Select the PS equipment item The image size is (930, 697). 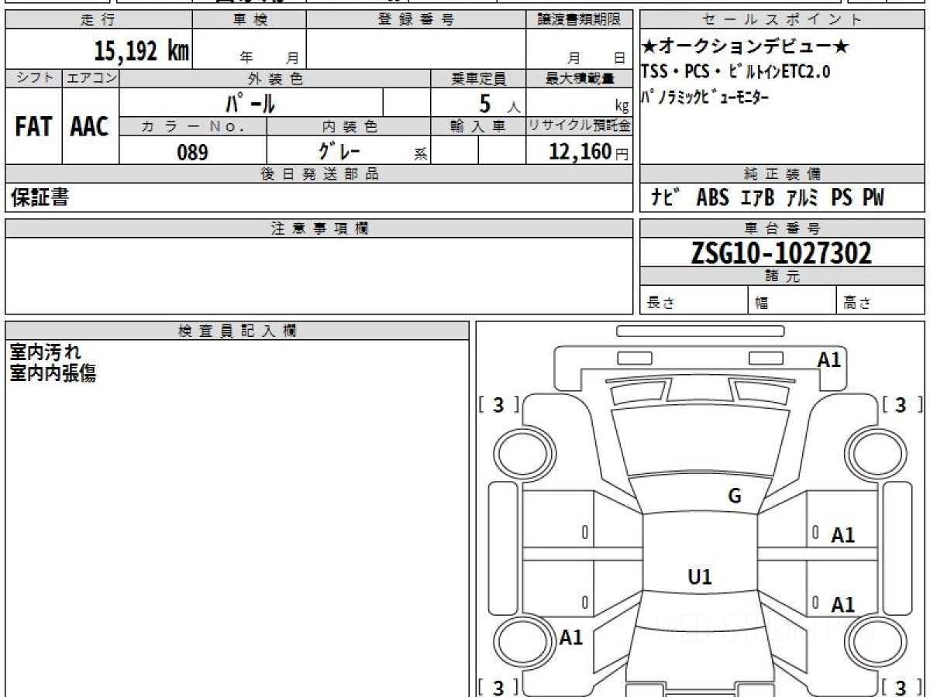pos(841,197)
